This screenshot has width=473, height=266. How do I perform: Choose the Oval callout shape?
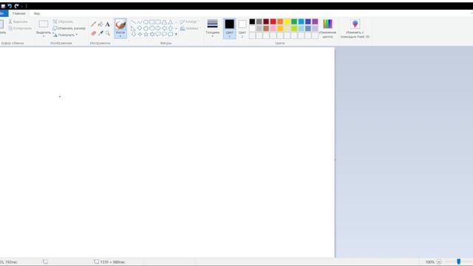pyautogui.click(x=164, y=34)
